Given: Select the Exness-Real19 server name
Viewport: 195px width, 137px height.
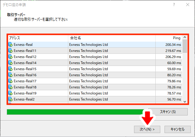Looking at the screenshot, I should pos(25,93).
